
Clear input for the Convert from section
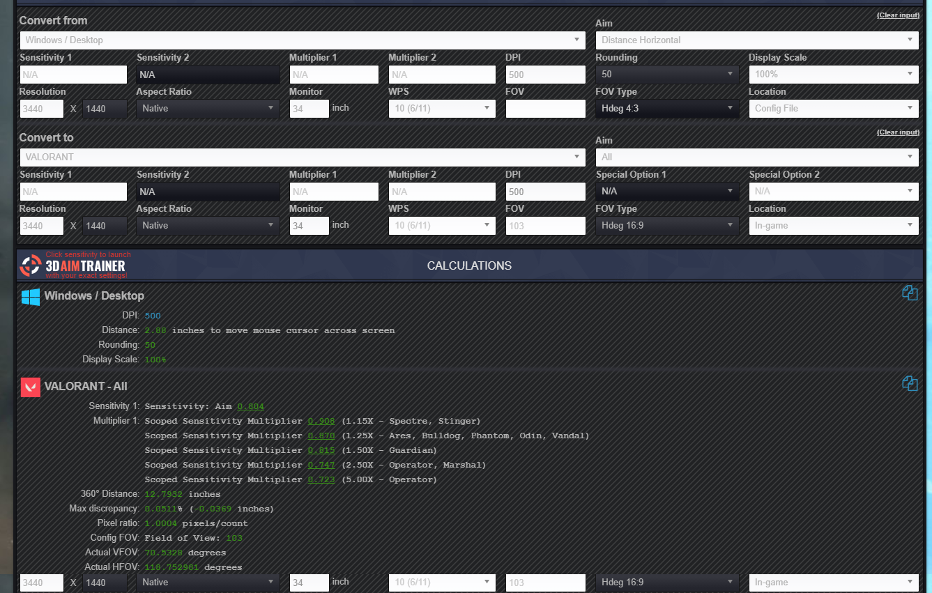coord(898,15)
